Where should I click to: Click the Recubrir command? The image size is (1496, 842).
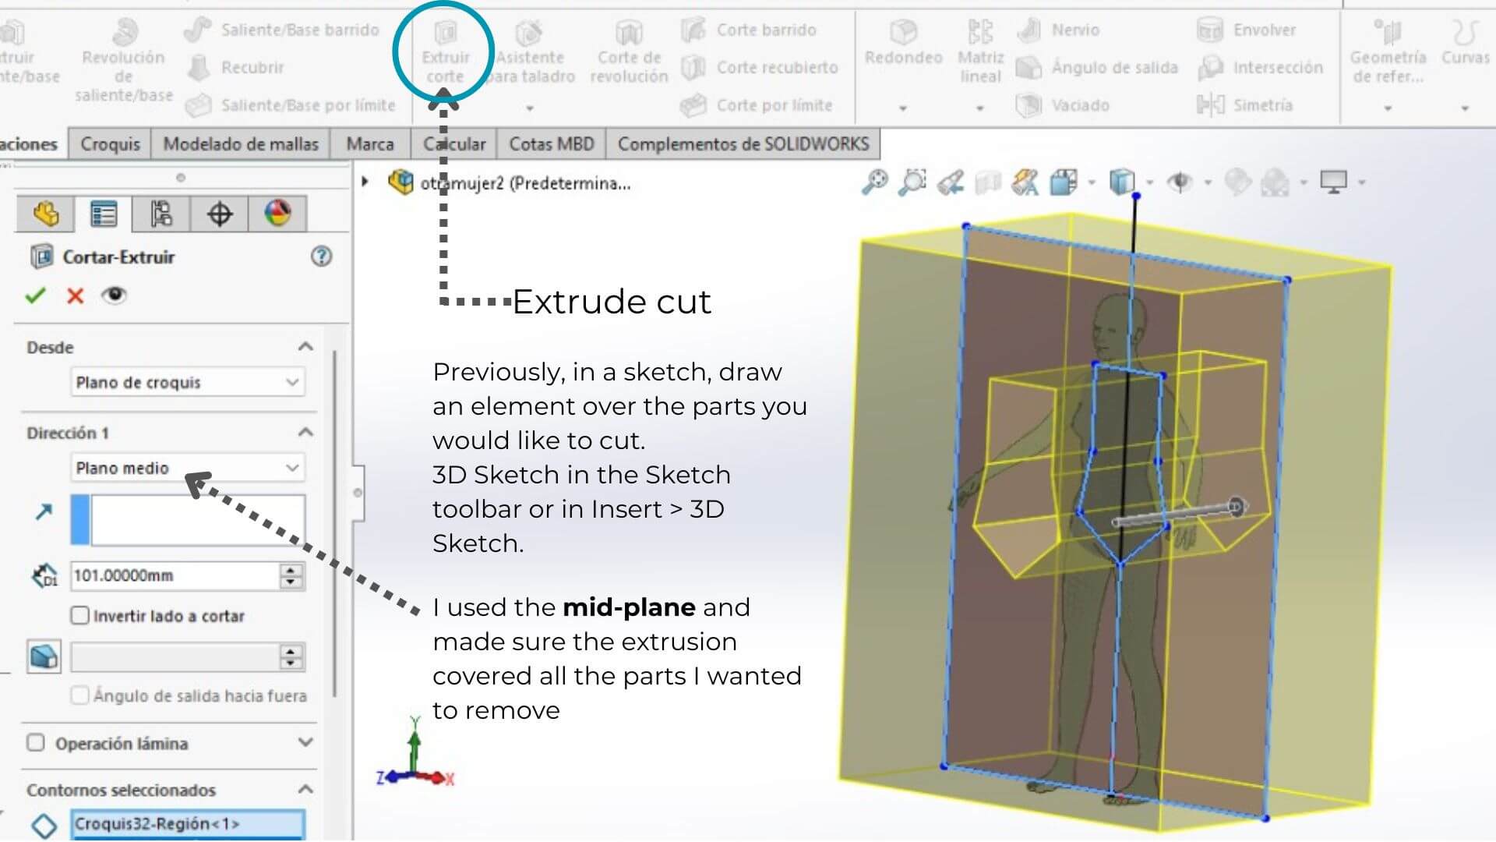(235, 67)
